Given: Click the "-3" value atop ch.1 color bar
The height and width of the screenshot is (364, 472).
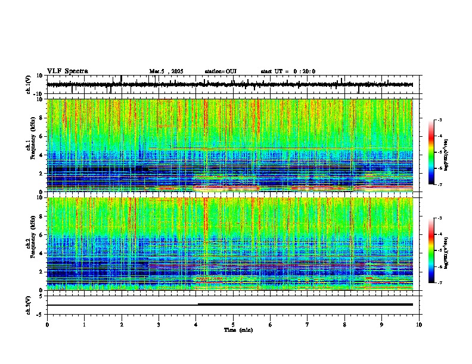Looking at the screenshot, I should (439, 120).
